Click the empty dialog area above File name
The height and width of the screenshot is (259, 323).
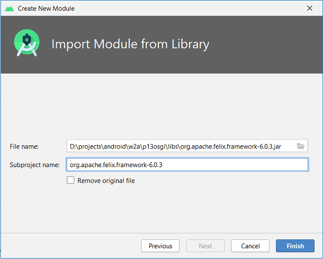point(161,106)
